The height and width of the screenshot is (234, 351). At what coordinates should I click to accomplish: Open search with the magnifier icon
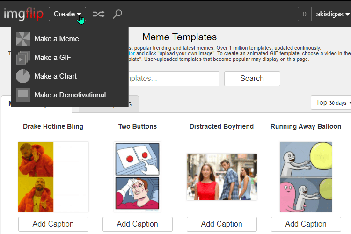pos(117,14)
